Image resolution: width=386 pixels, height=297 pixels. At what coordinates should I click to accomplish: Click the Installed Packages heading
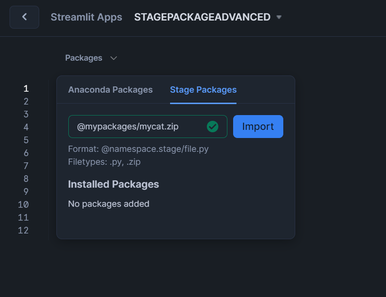tap(113, 184)
